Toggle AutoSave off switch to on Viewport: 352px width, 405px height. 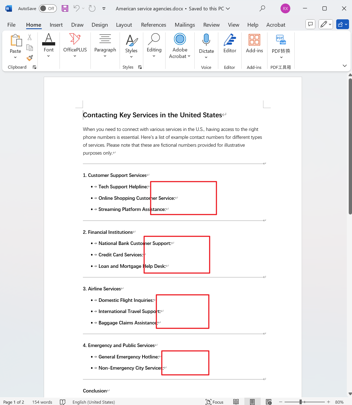coord(48,8)
